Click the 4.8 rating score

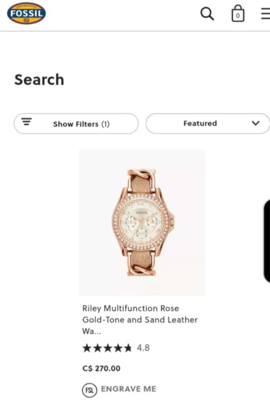point(143,348)
